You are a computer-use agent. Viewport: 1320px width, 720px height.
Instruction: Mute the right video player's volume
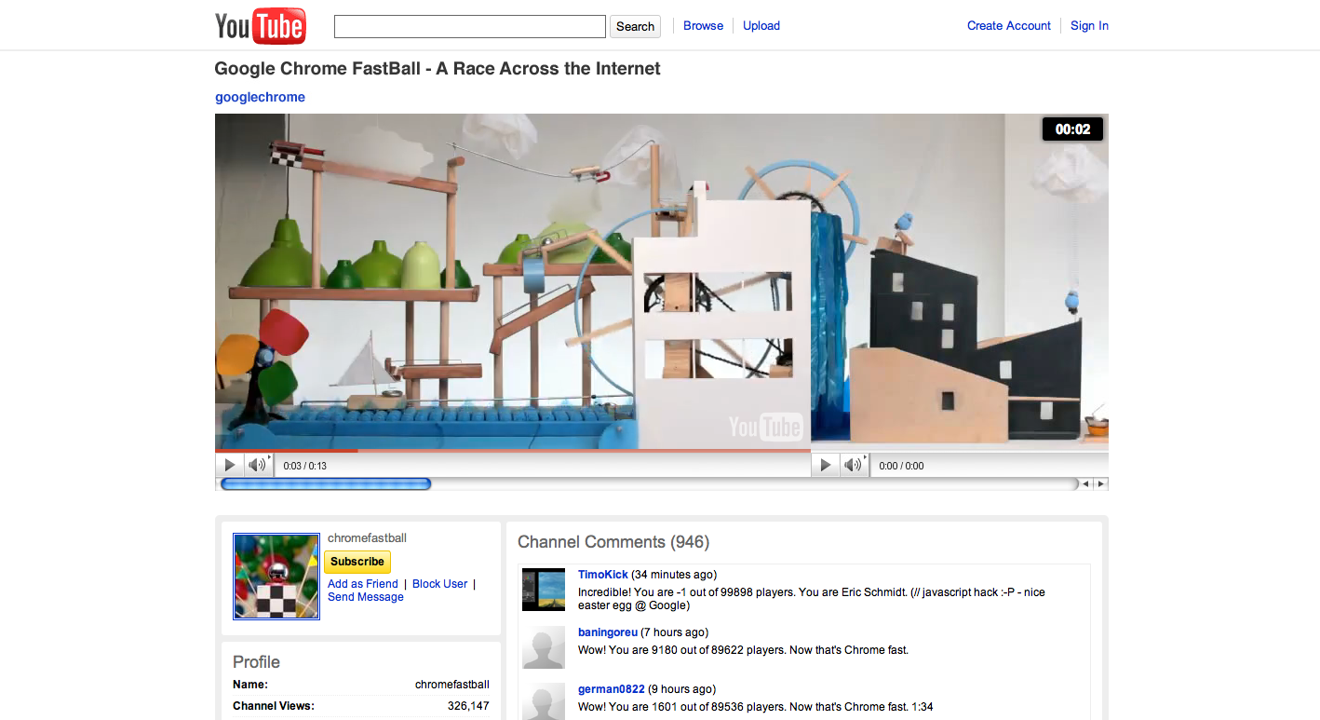pos(854,465)
